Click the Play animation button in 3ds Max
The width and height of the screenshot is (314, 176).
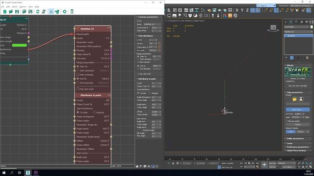click(249, 163)
